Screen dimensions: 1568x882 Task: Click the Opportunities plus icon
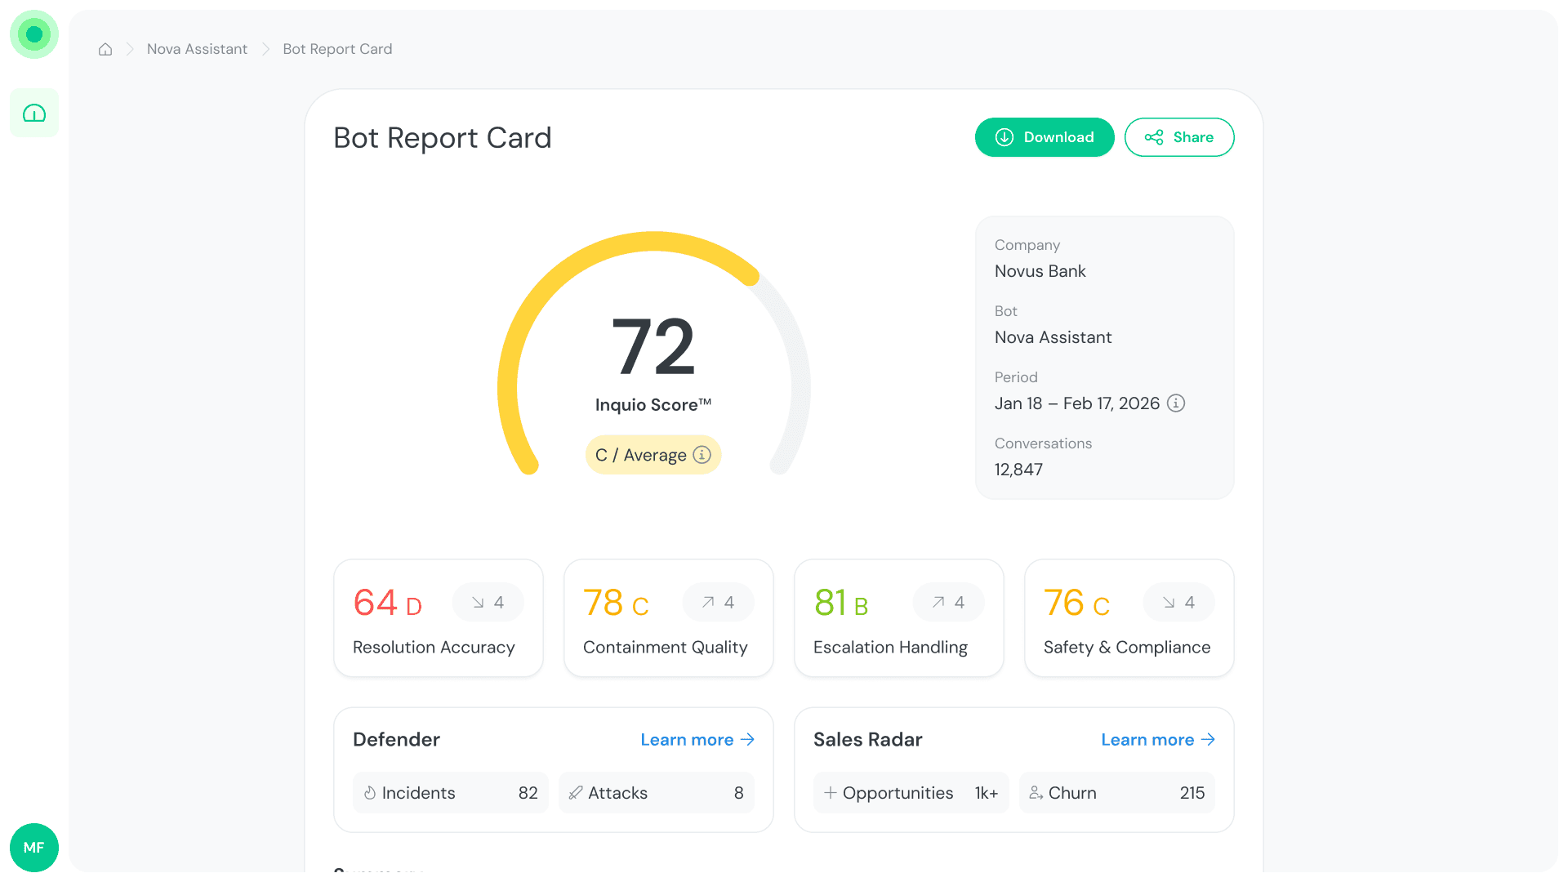(830, 793)
